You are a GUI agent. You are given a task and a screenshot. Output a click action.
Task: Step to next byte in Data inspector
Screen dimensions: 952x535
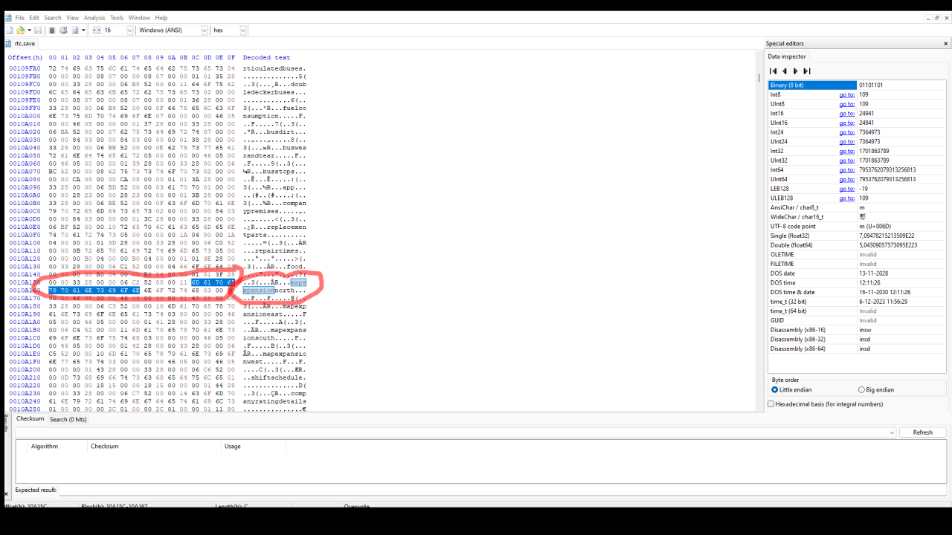[796, 71]
